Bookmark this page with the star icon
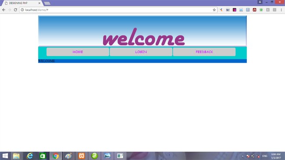This screenshot has height=160, width=285. coord(214,10)
